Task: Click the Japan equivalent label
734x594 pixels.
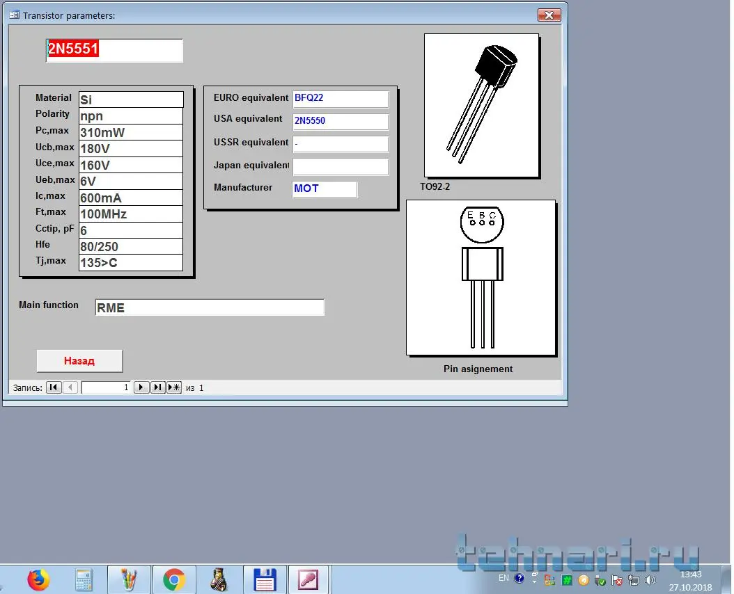Action: [x=251, y=165]
